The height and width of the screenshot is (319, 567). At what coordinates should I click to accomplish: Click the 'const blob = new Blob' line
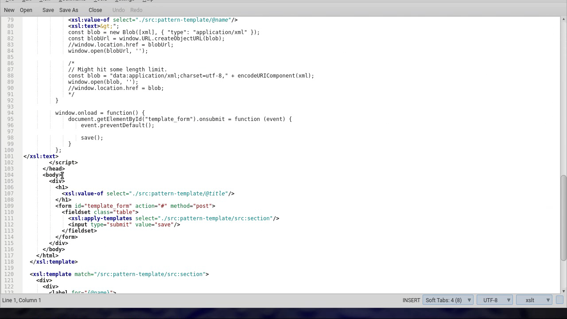click(164, 32)
